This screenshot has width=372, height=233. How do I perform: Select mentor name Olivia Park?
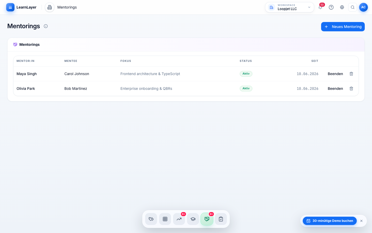pos(26,89)
